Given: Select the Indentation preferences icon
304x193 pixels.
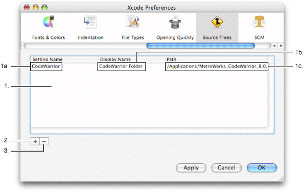Looking at the screenshot, I should [x=90, y=23].
